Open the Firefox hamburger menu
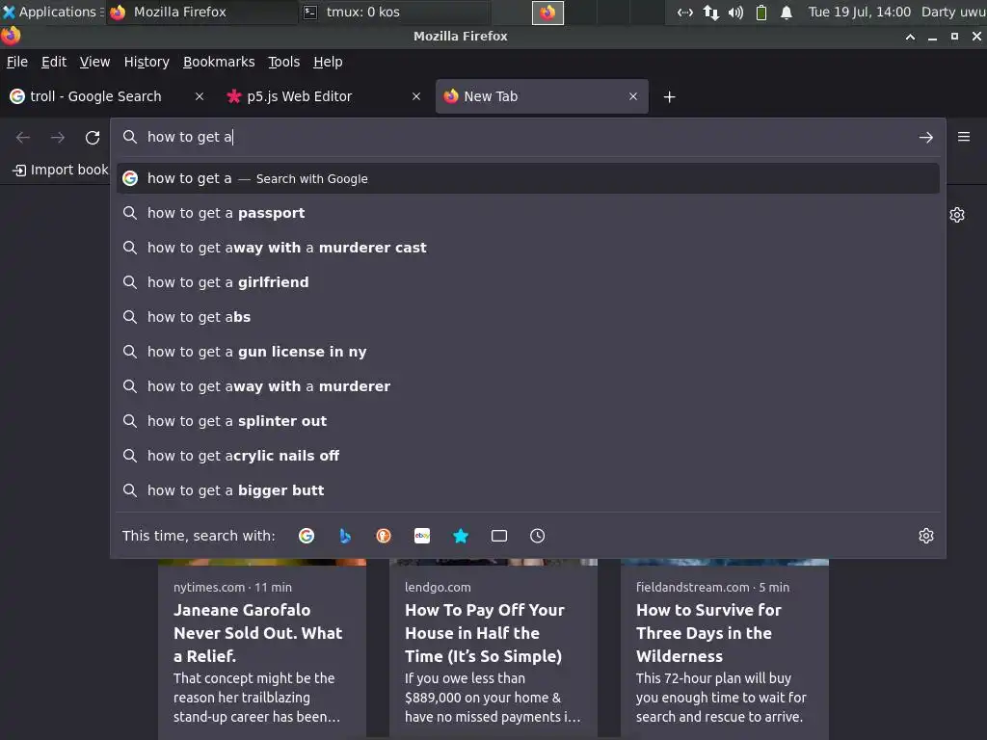Image resolution: width=987 pixels, height=740 pixels. (964, 137)
